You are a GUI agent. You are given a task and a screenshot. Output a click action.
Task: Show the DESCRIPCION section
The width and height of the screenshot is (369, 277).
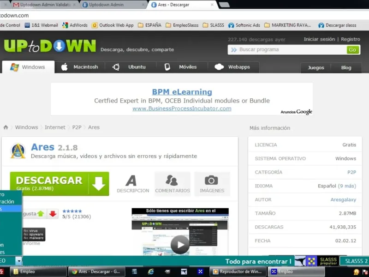point(133,184)
